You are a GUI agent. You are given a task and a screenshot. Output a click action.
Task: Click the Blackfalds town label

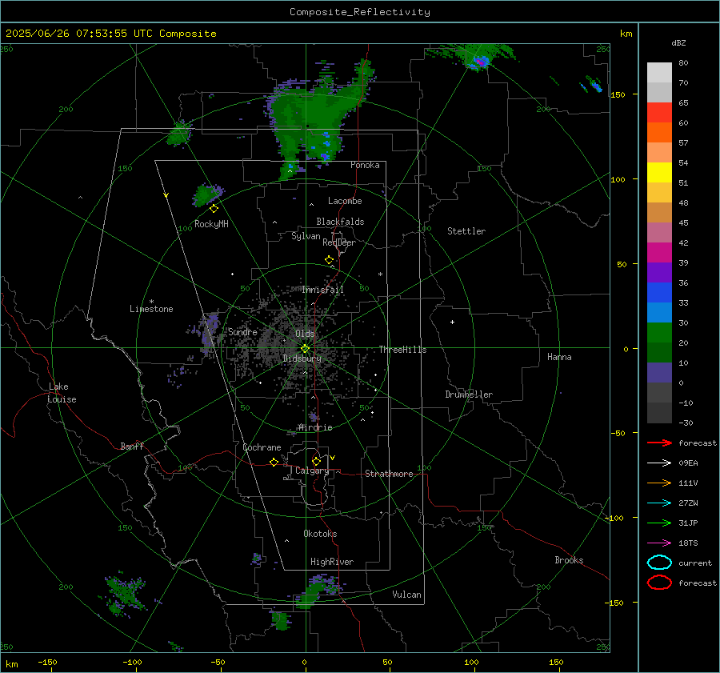coord(340,222)
